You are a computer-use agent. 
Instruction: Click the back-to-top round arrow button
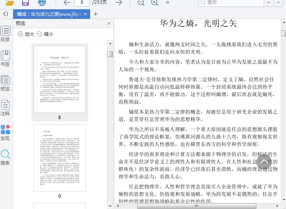click(x=264, y=161)
